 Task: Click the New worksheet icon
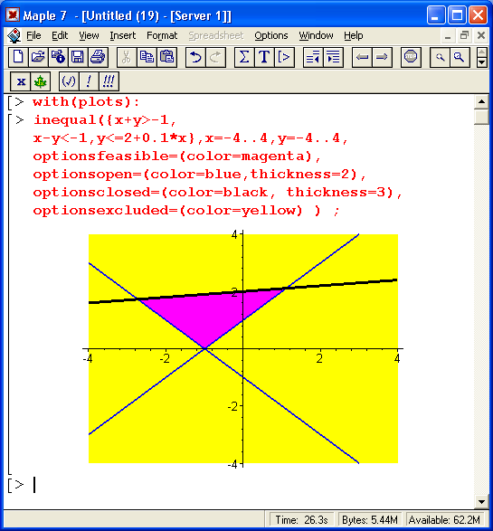[x=18, y=57]
